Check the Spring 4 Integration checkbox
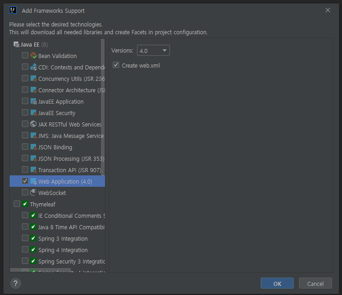The height and width of the screenshot is (295, 342). (x=25, y=249)
